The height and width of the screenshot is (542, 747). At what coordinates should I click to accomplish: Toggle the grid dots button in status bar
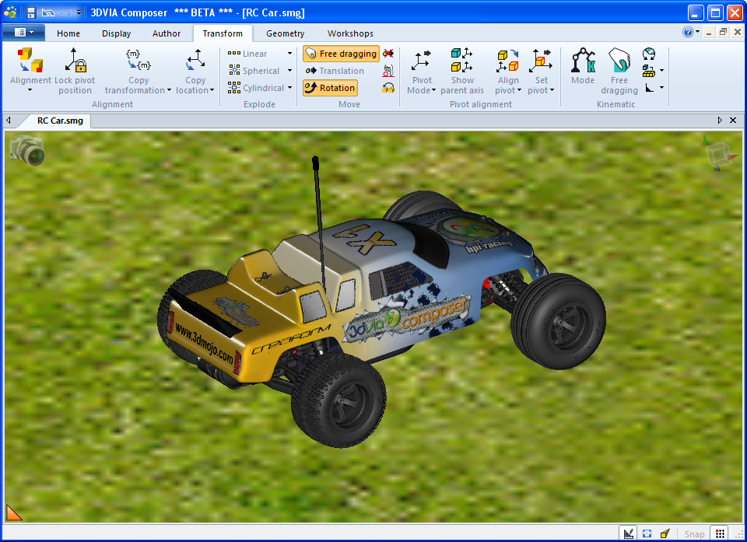(x=721, y=533)
